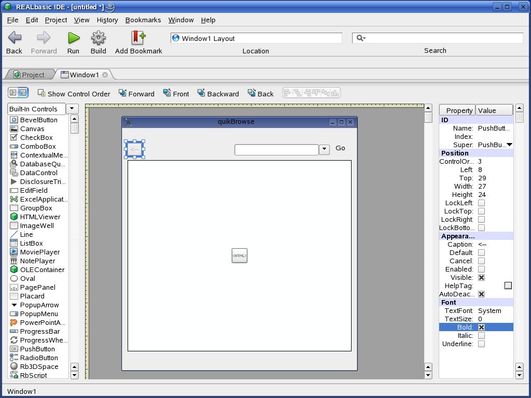Uncheck the Visible property checkbox

point(481,278)
